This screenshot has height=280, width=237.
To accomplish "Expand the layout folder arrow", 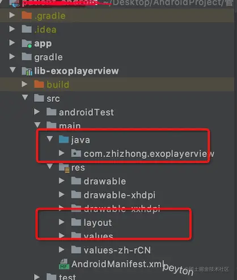I will (x=62, y=222).
